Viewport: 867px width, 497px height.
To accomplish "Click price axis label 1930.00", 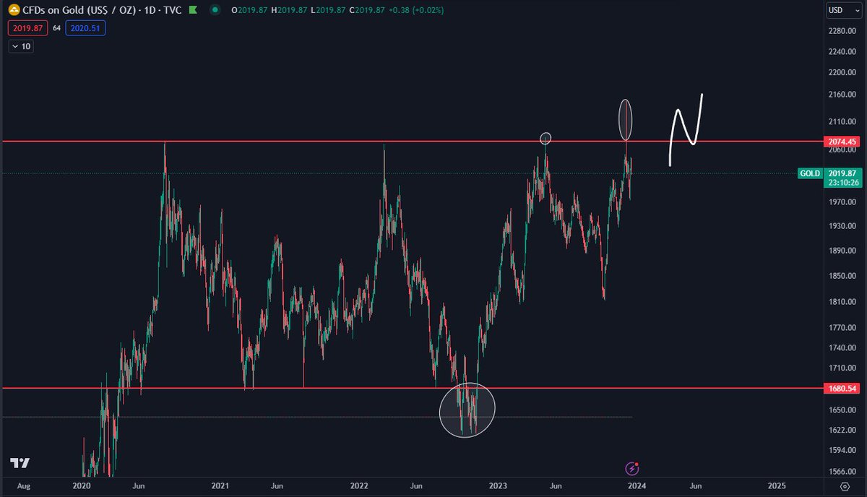I will [842, 227].
